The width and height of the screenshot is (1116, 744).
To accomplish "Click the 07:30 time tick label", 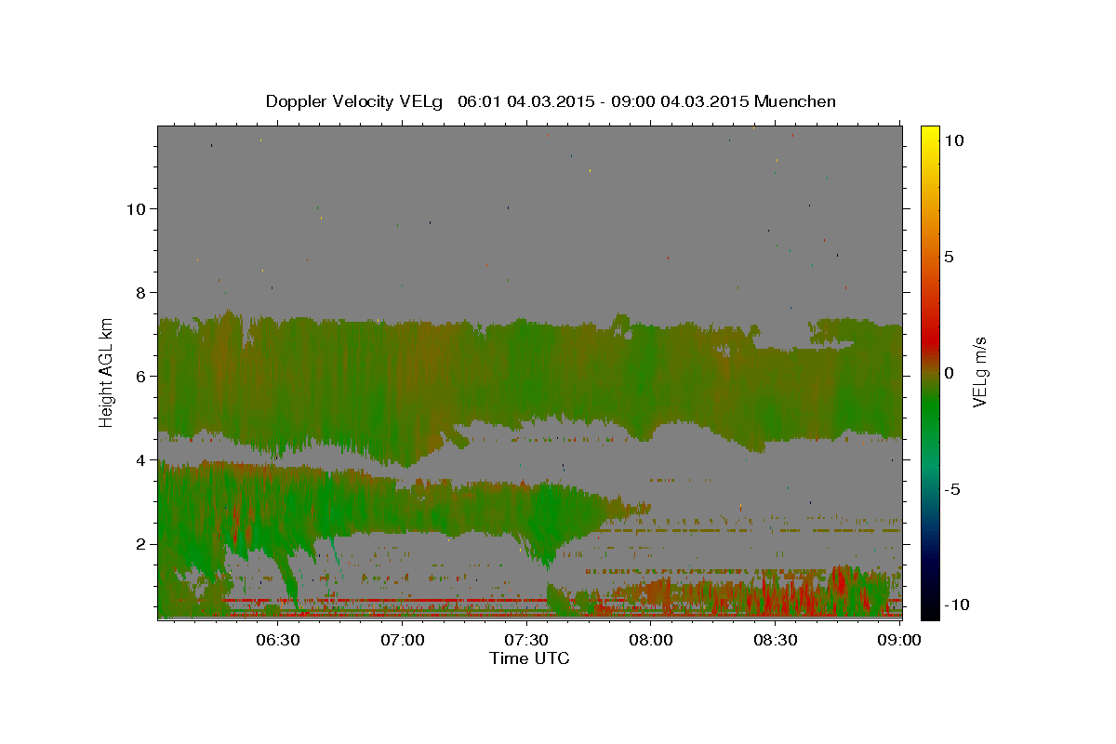I will [x=526, y=640].
